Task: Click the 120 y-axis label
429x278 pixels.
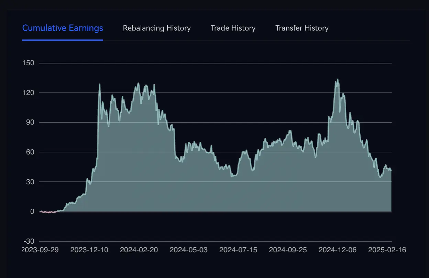Action: point(28,93)
